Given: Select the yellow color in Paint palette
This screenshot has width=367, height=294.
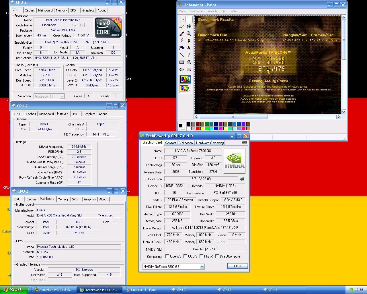Looking at the screenshot, I should [x=202, y=128].
